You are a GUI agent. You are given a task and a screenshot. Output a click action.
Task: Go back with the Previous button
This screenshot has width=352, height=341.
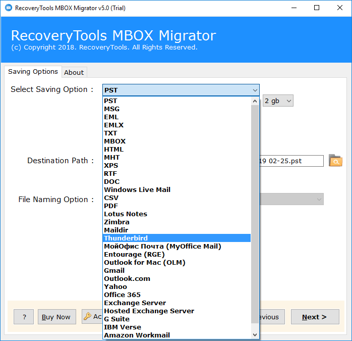pos(272,317)
